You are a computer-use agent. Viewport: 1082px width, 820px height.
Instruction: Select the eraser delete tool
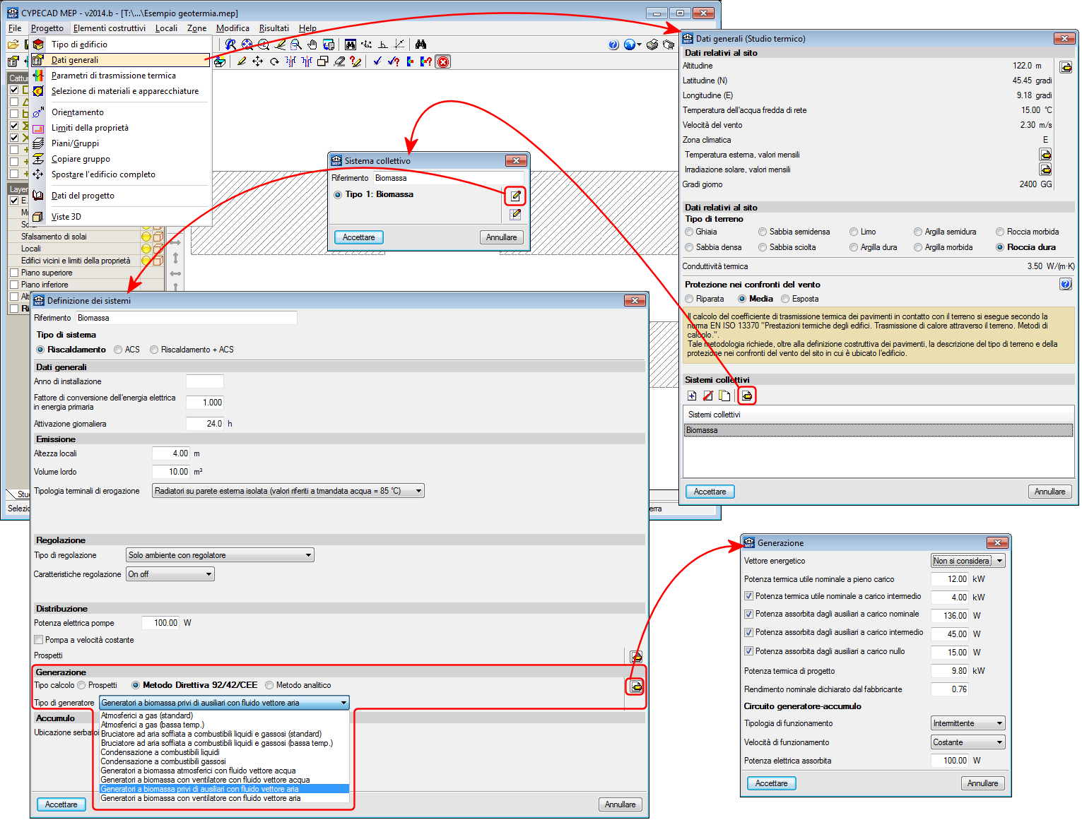coord(339,61)
